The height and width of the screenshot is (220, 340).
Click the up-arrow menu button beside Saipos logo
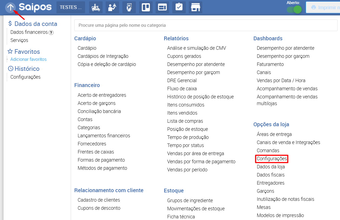10,7
